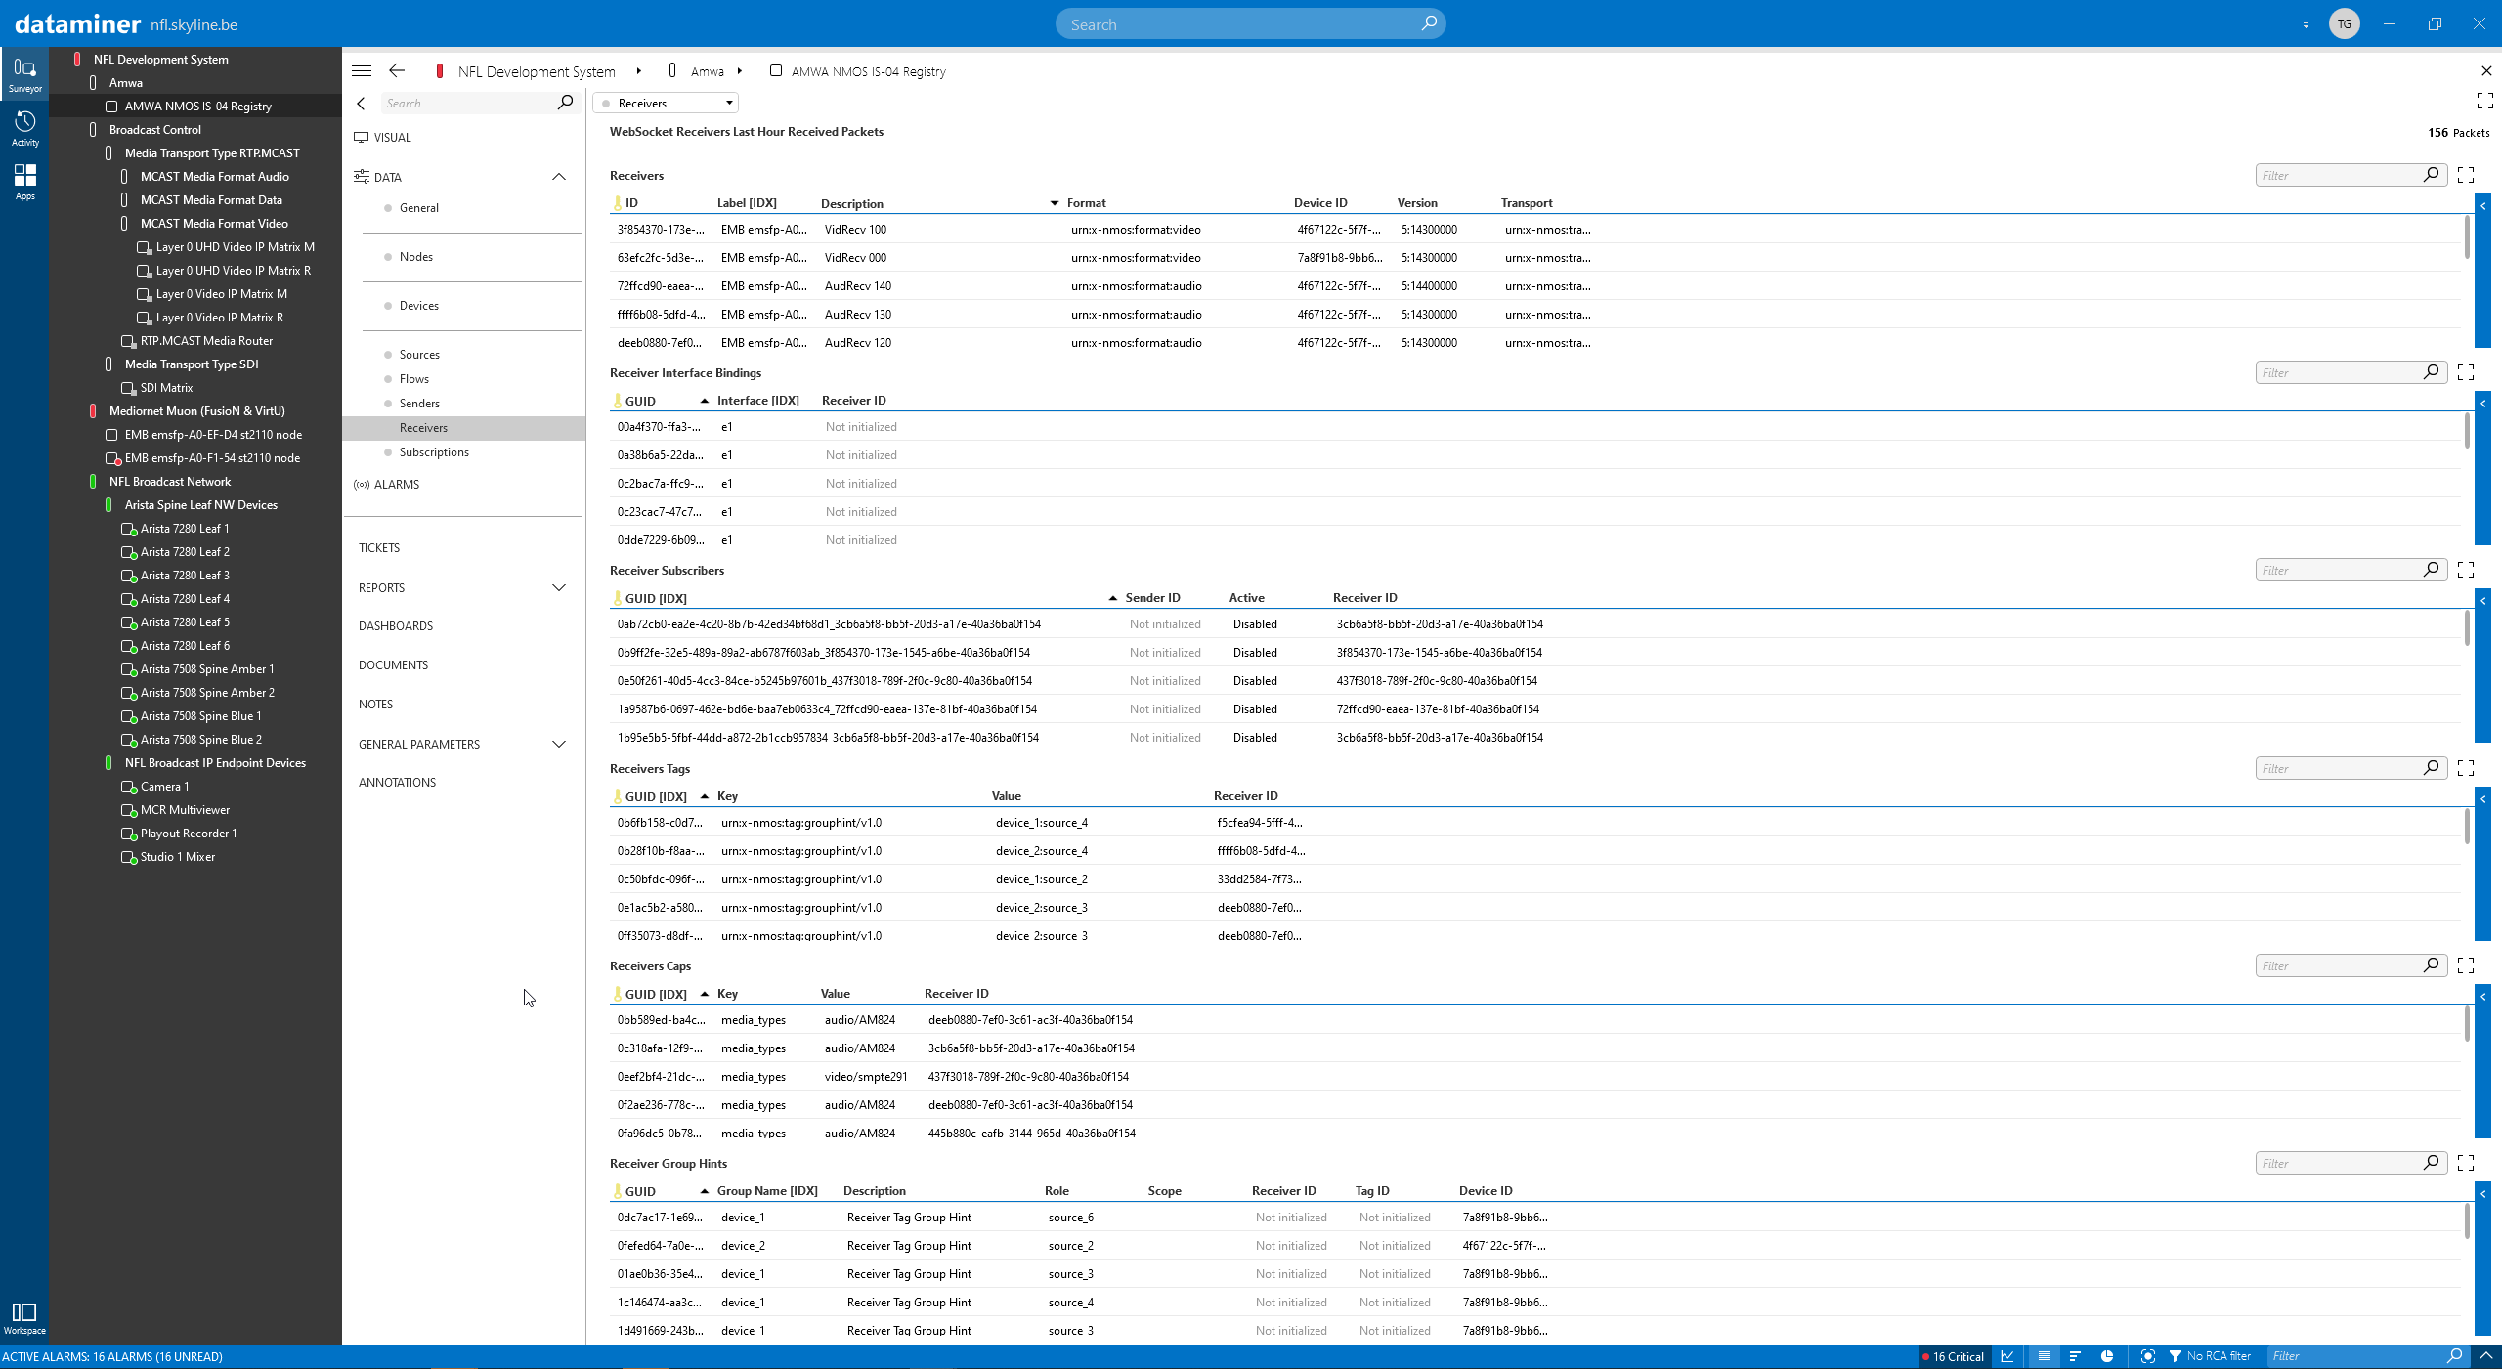Collapse the card navigation pane chevron
The width and height of the screenshot is (2502, 1369).
(361, 103)
